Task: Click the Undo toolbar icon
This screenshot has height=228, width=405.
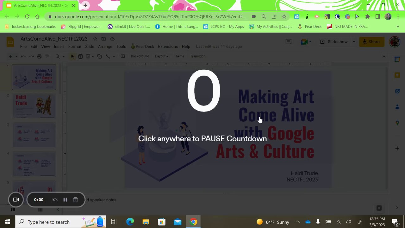Action: pyautogui.click(x=23, y=56)
